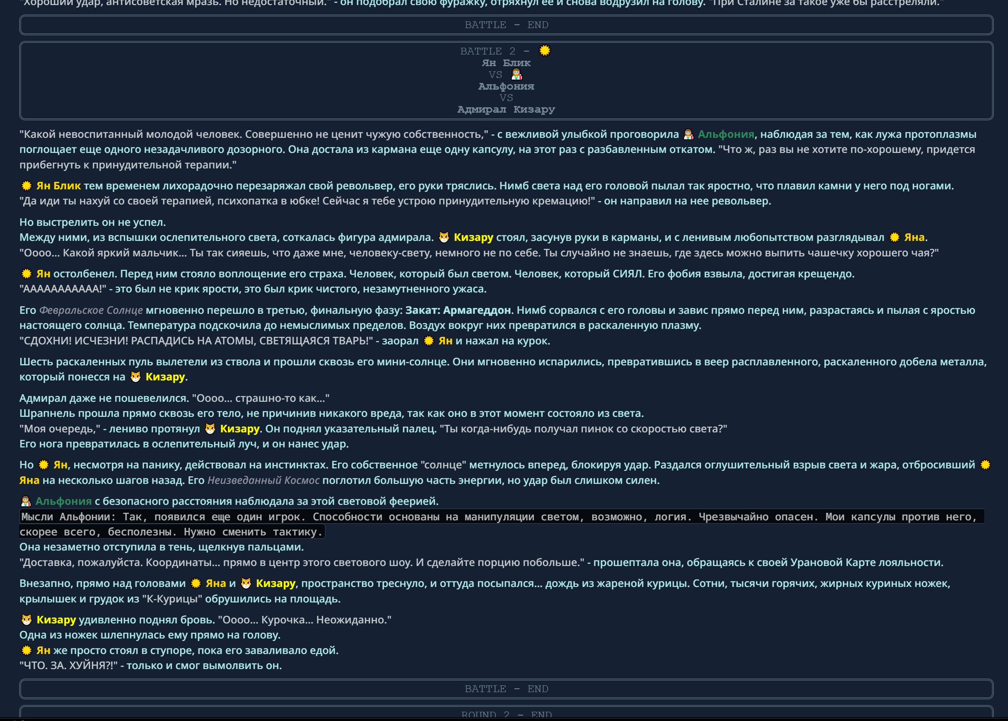This screenshot has width=1008, height=721.
Task: Click doctor emoji before 'Альфония с безопасного расстояния'
Action: pyautogui.click(x=26, y=501)
